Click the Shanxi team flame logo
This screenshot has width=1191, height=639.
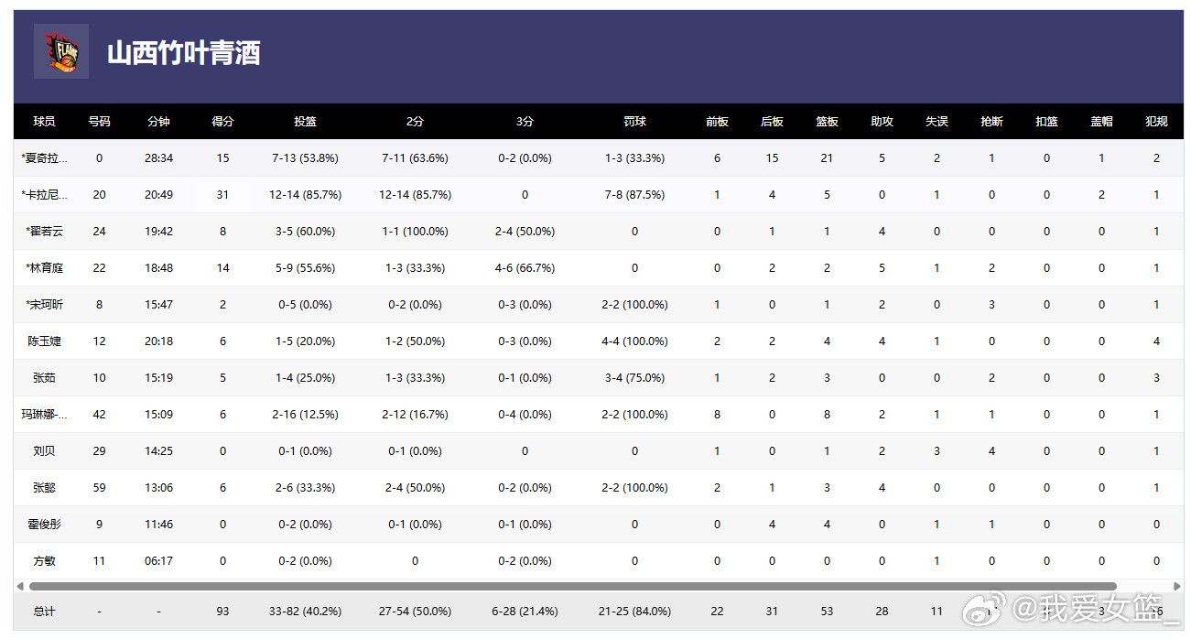point(61,51)
